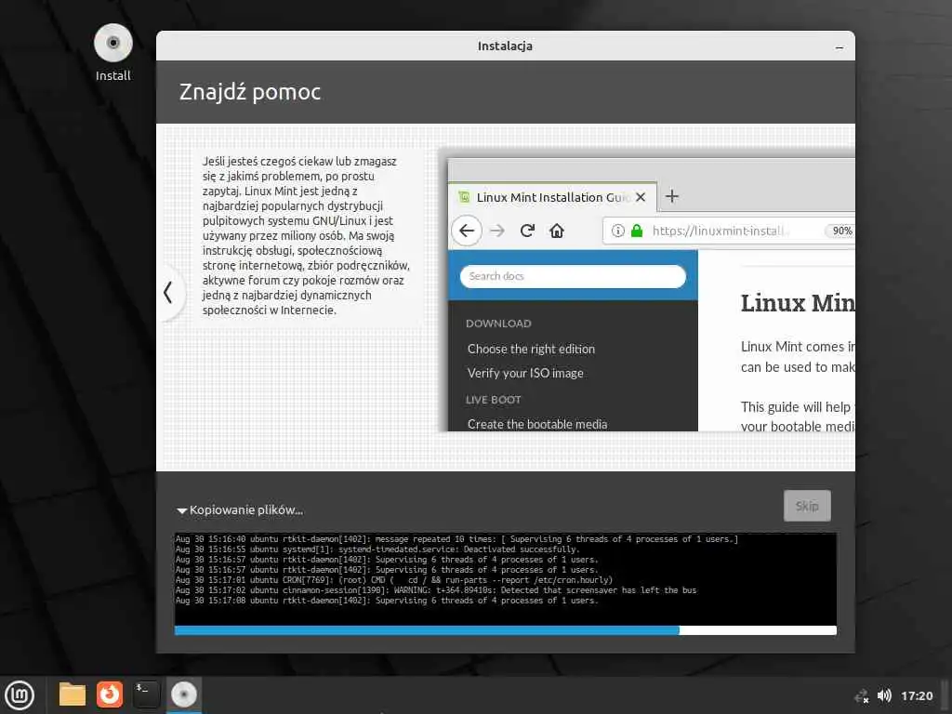Open the volume control tray icon
This screenshot has width=952, height=714.
point(885,695)
